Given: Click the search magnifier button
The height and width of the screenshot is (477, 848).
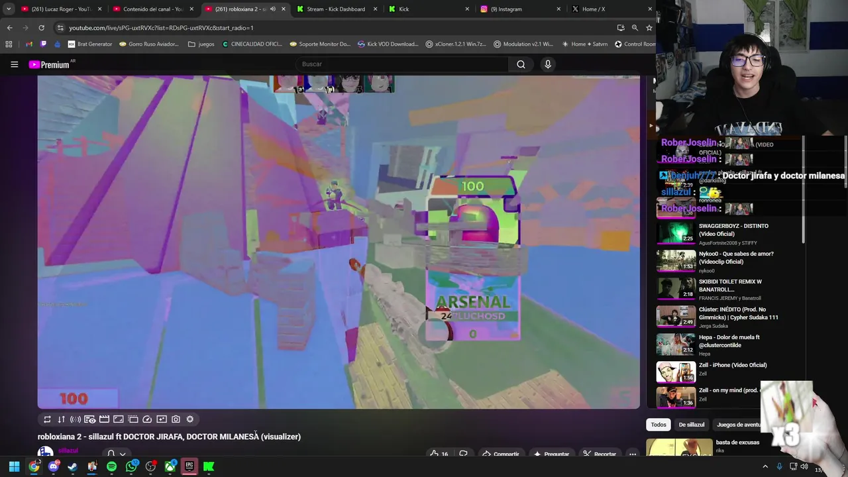Looking at the screenshot, I should pos(521,64).
